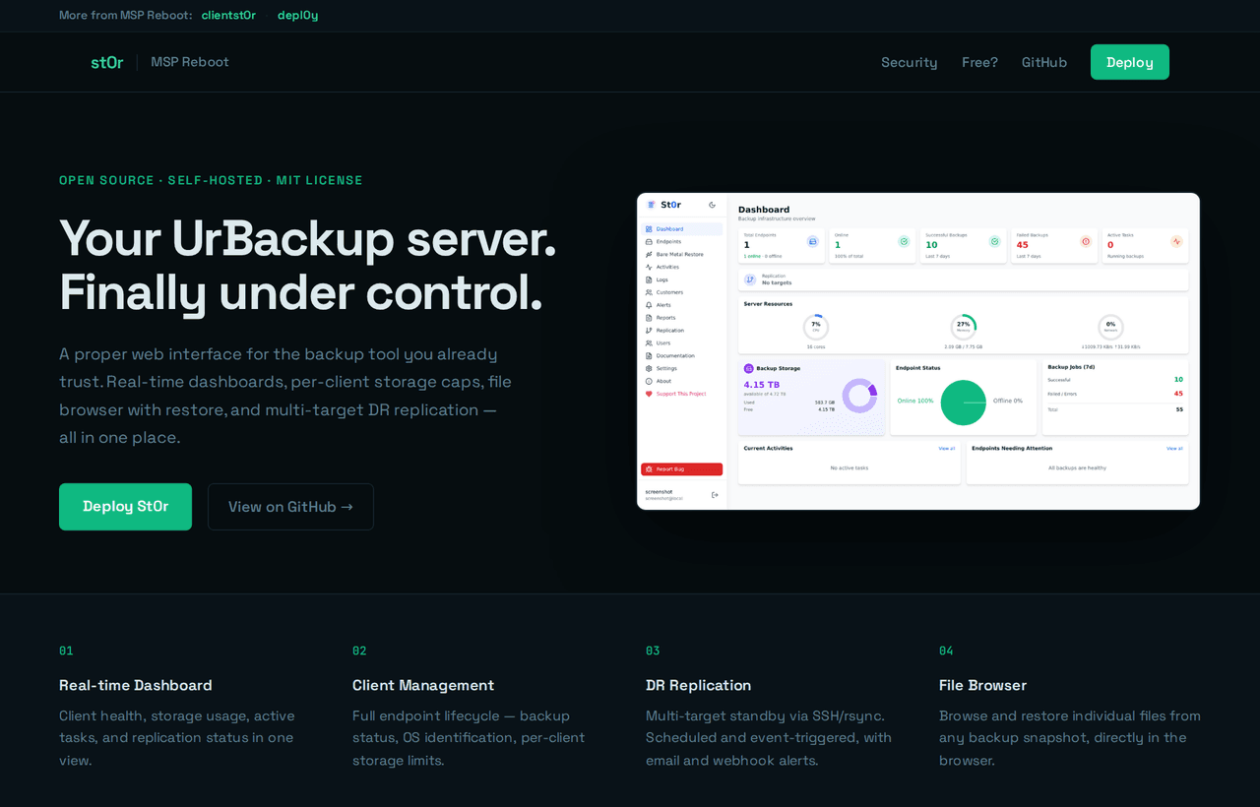
Task: Click 'No targets' in the Replication card
Action: 777,282
